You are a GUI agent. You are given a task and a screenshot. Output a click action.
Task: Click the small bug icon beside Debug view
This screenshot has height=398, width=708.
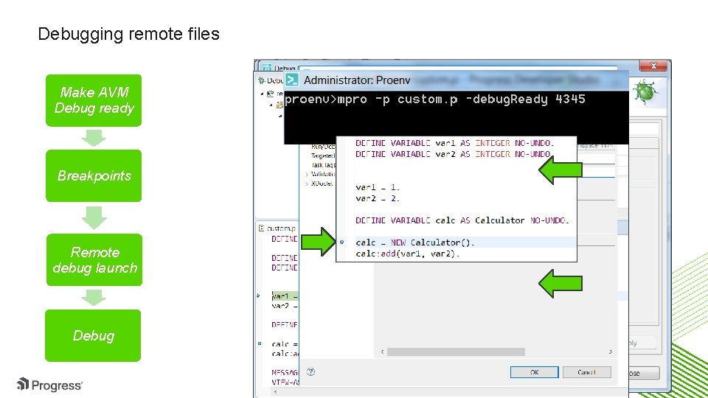(x=261, y=80)
